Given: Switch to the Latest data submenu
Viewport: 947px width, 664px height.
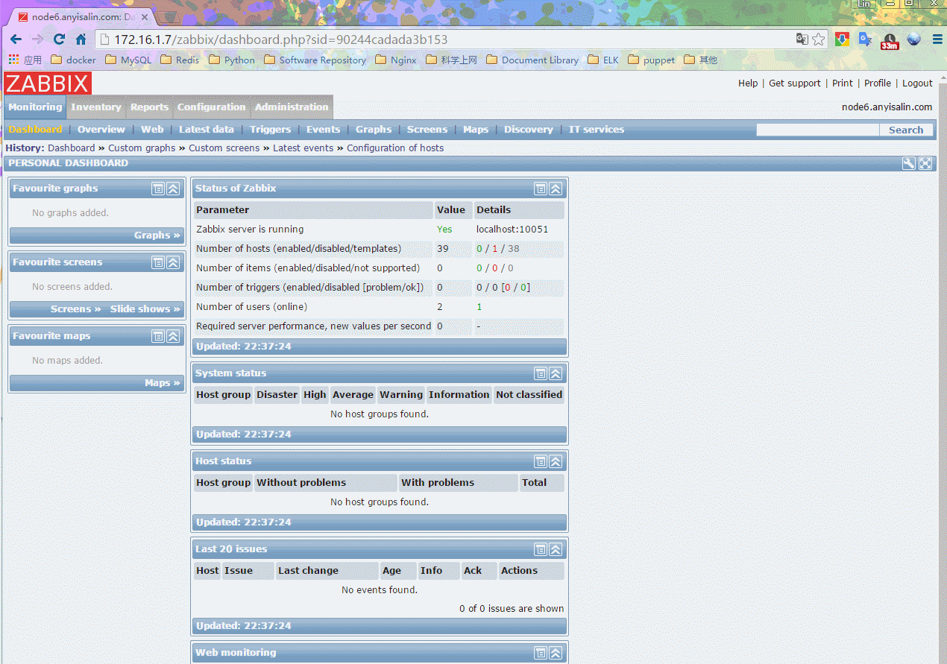Looking at the screenshot, I should (x=207, y=130).
